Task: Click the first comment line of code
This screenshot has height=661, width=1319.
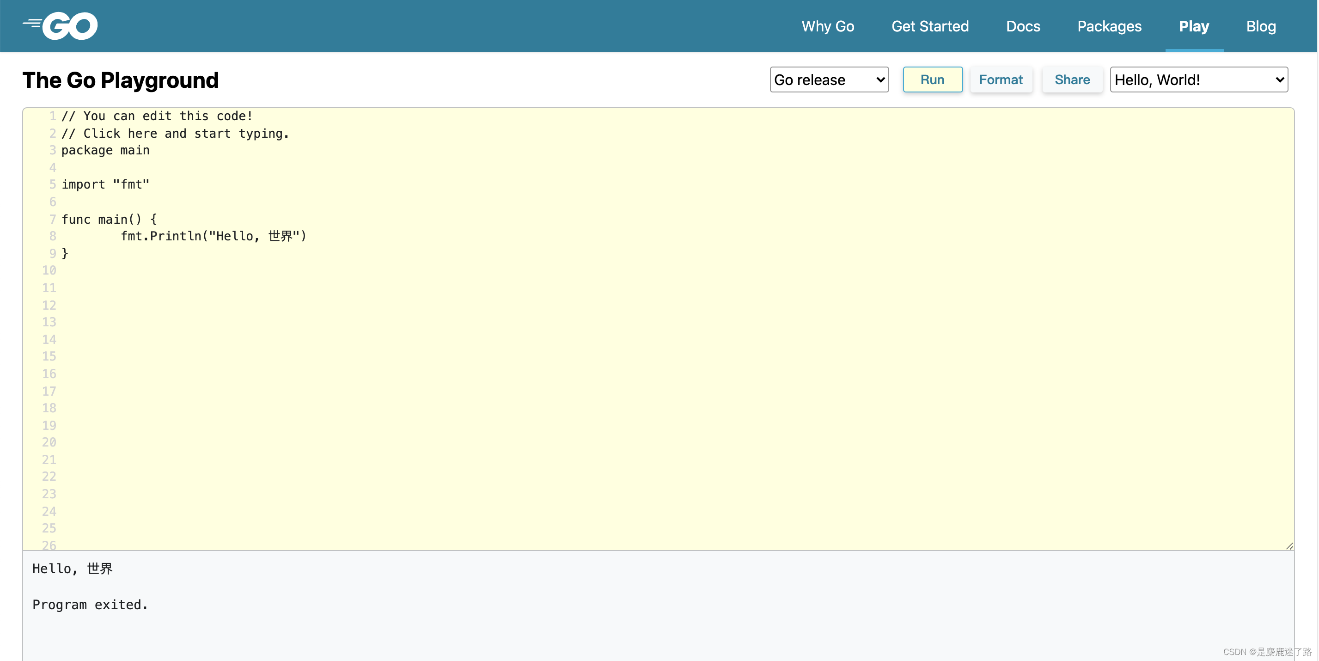Action: 157,116
